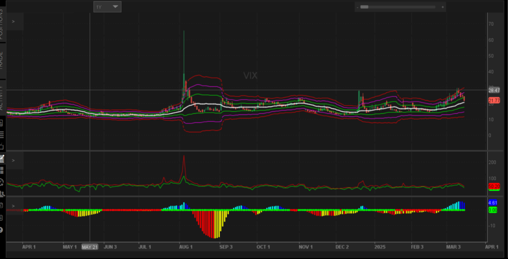Click the list lines icon in sidebar
The height and width of the screenshot is (259, 508).
[2, 135]
